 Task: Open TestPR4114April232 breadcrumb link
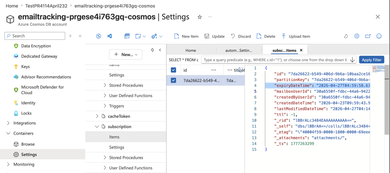(46, 6)
